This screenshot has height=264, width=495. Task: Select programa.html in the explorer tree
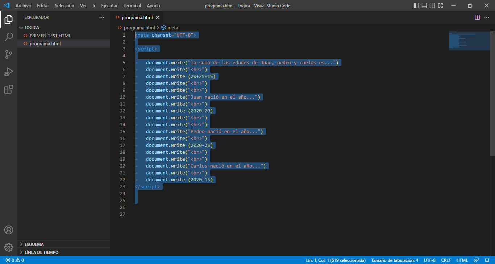64,44
